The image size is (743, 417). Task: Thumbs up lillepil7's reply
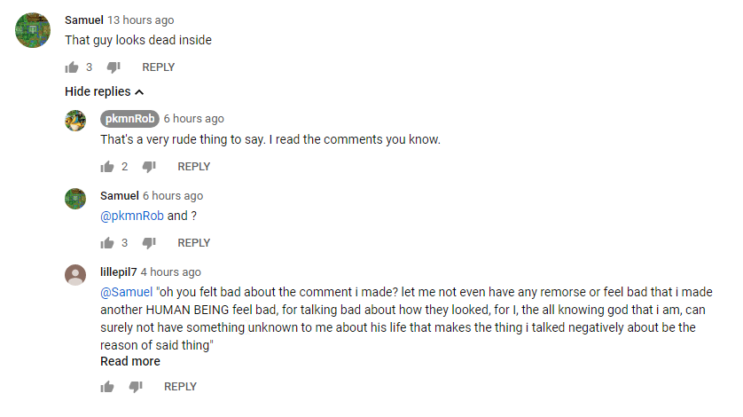[x=107, y=387]
